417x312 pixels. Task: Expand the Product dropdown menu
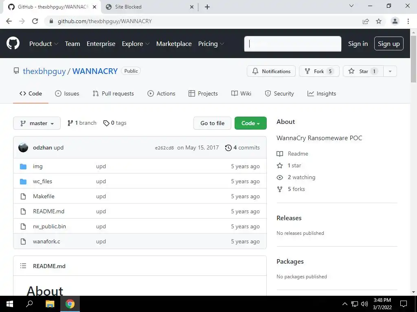tap(44, 44)
